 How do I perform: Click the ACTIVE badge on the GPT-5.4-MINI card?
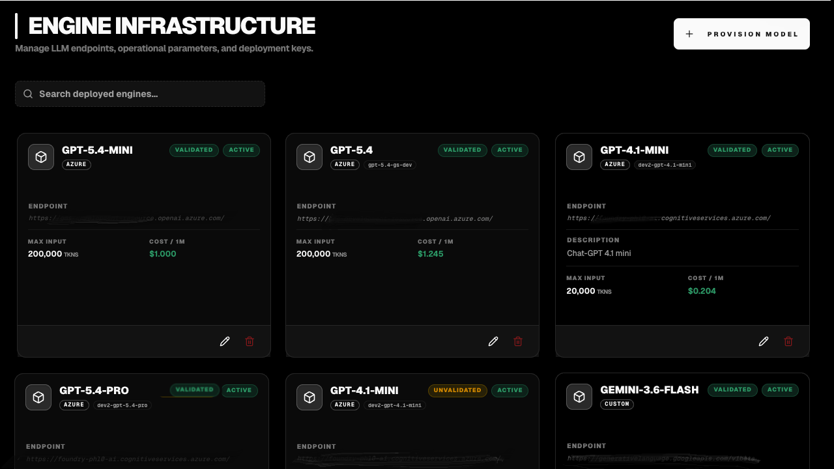(241, 150)
